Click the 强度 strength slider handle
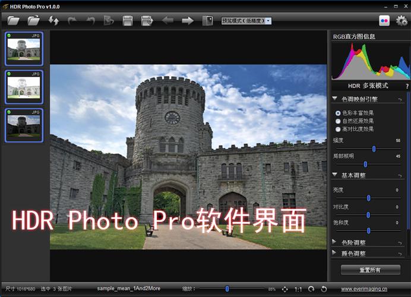The height and width of the screenshot is (297, 411). point(374,148)
